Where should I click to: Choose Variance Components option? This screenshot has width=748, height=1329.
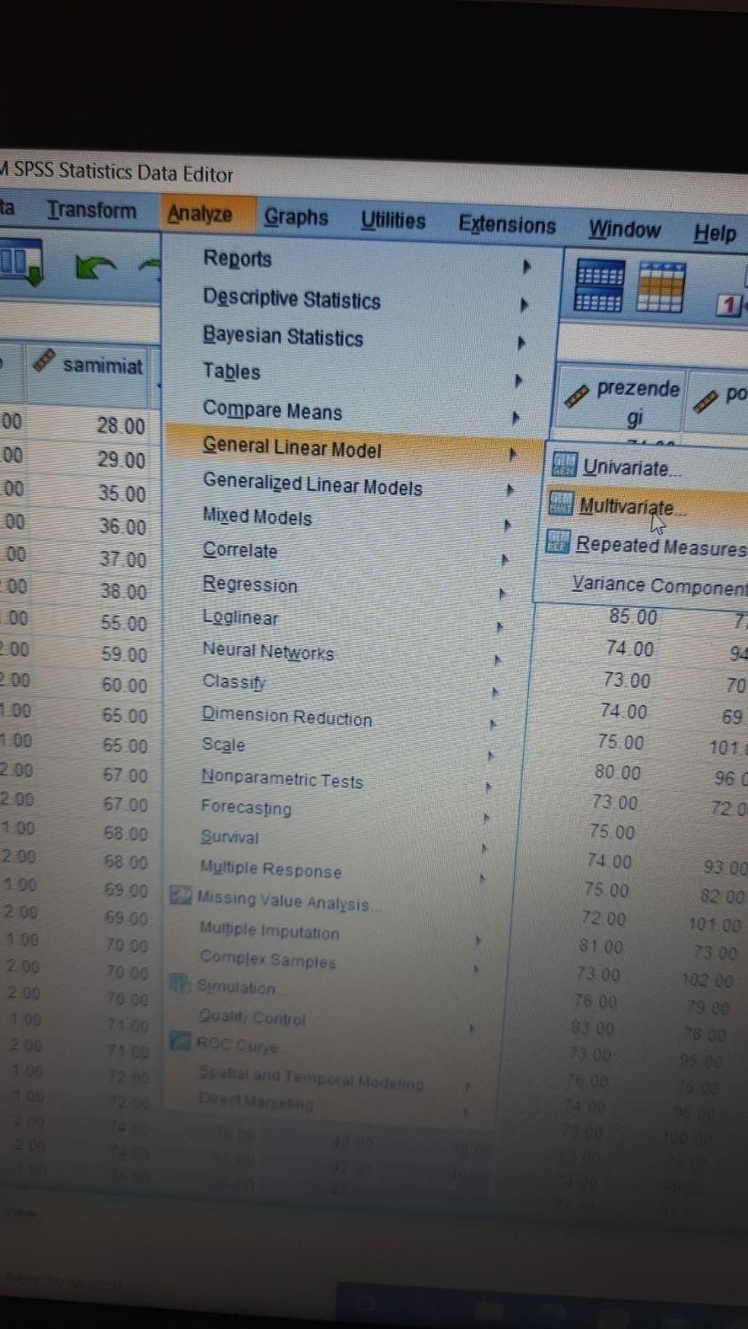coord(659,586)
